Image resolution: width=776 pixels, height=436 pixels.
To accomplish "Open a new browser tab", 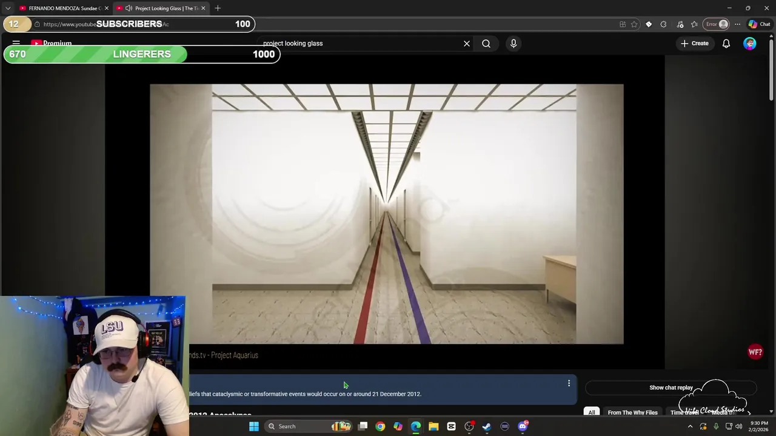I will (218, 8).
